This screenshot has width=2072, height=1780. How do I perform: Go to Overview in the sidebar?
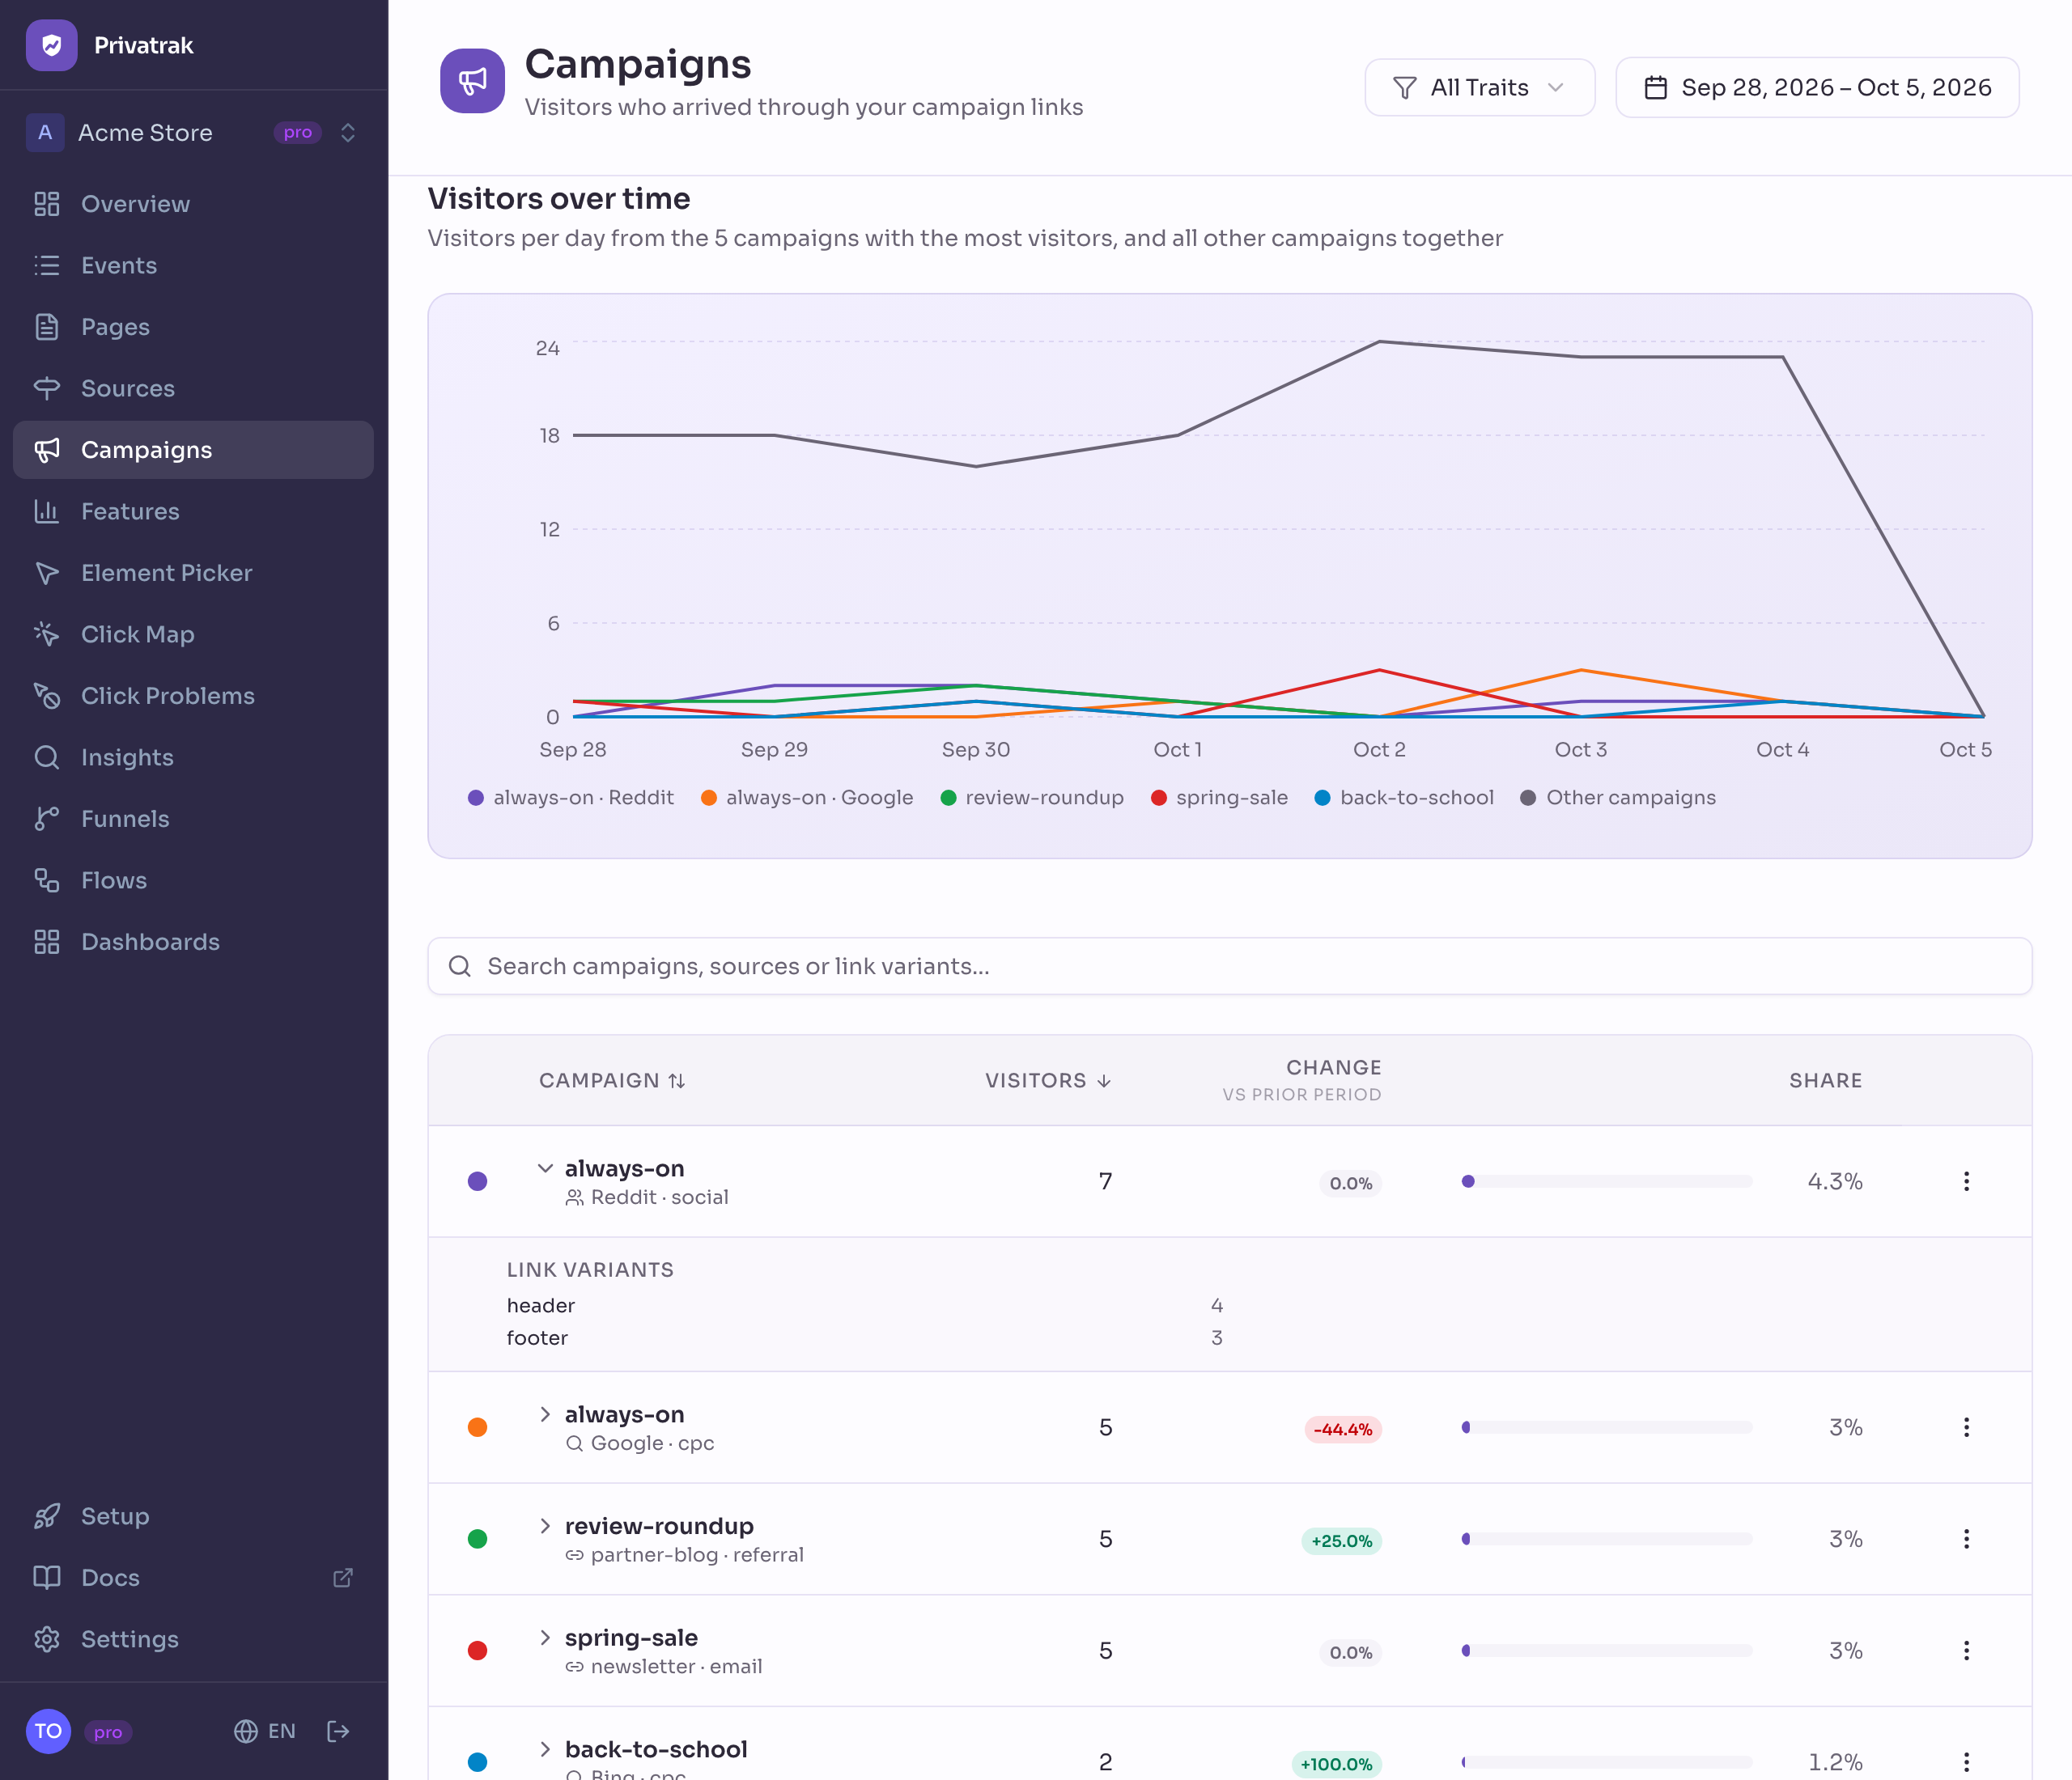tap(193, 204)
